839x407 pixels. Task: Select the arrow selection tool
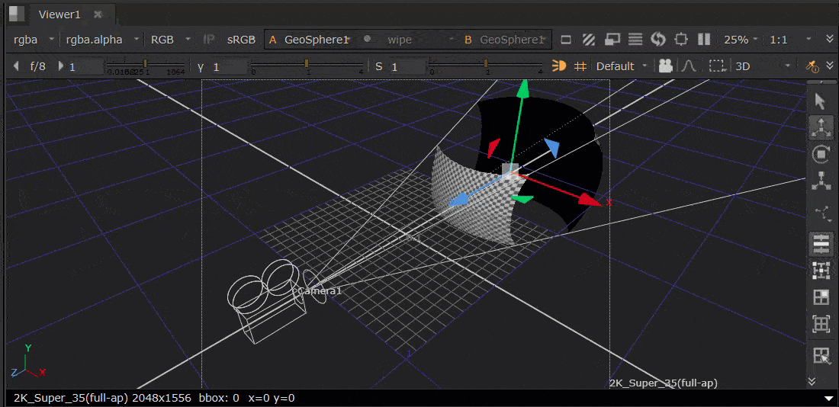coord(821,101)
